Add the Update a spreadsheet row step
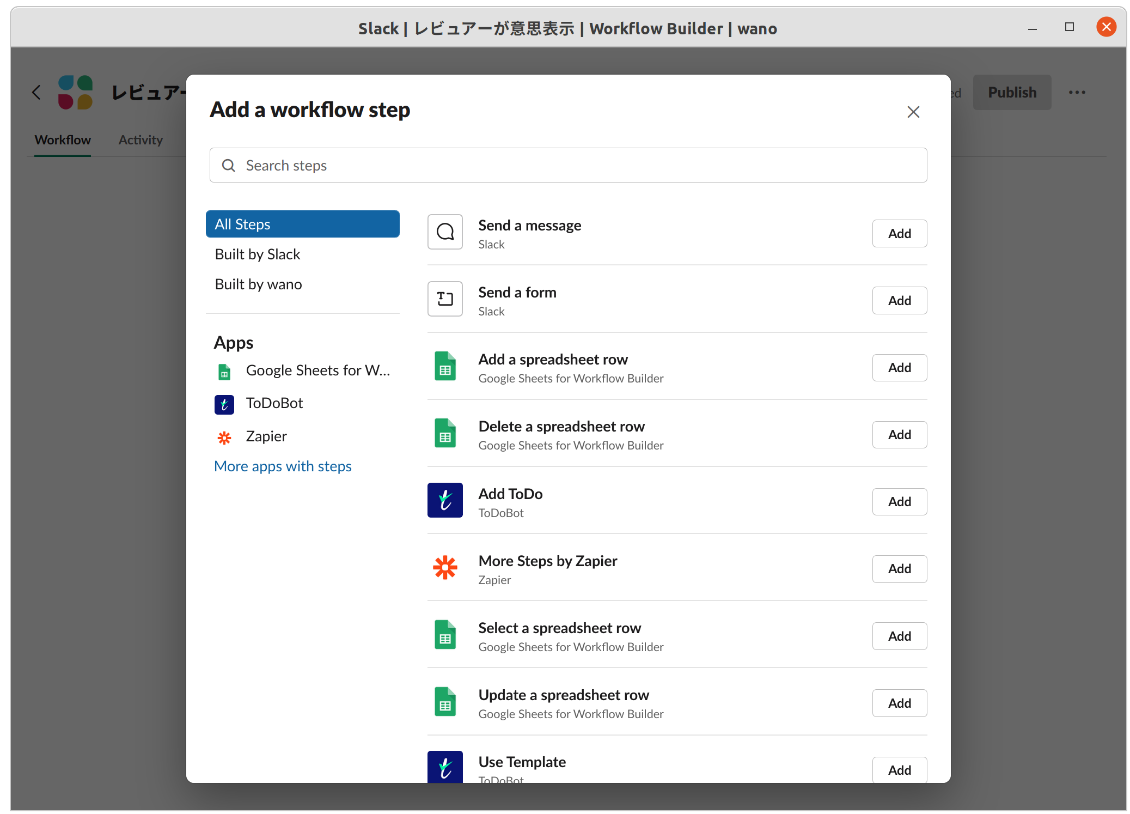 tap(899, 703)
